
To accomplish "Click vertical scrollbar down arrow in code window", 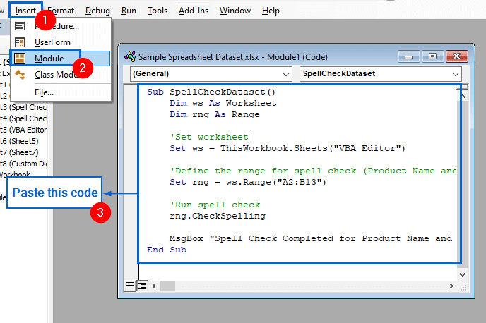I will pyautogui.click(x=463, y=272).
